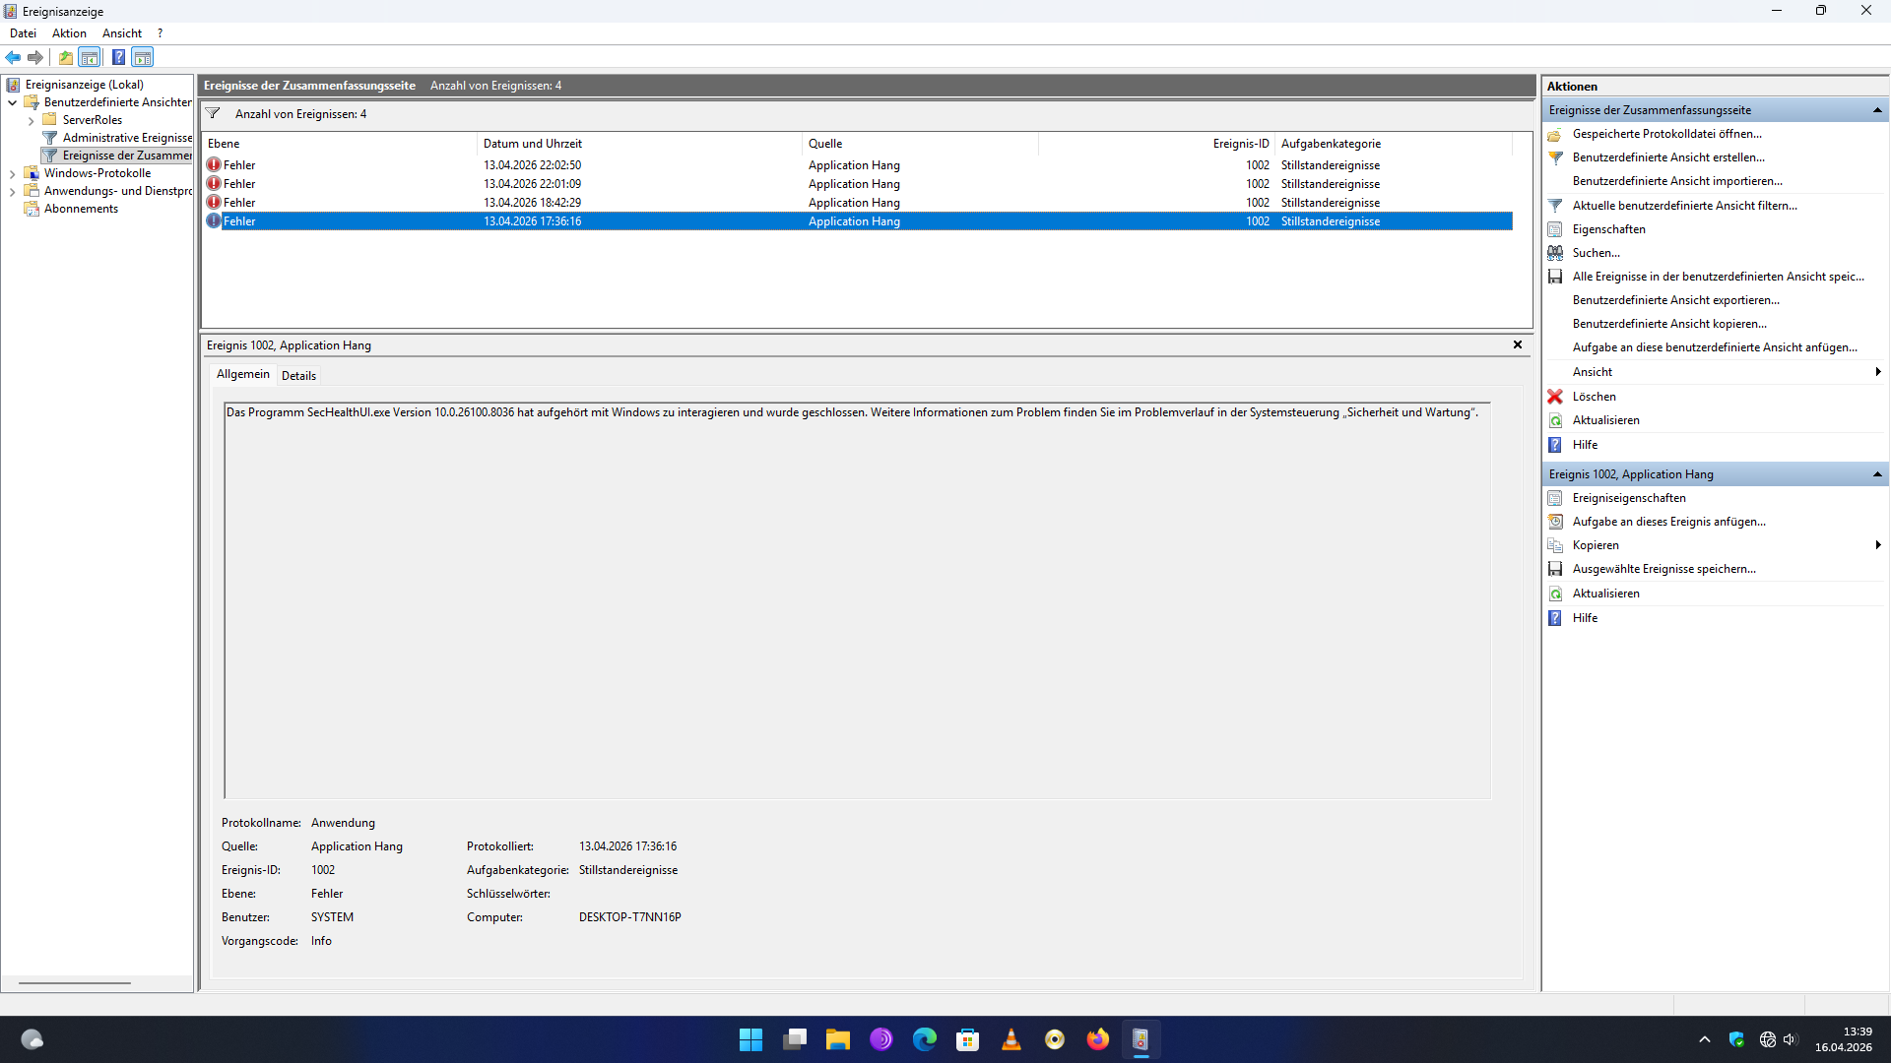Click the filter funnel icon above the event list
Viewport: 1891px width, 1063px height.
213,114
